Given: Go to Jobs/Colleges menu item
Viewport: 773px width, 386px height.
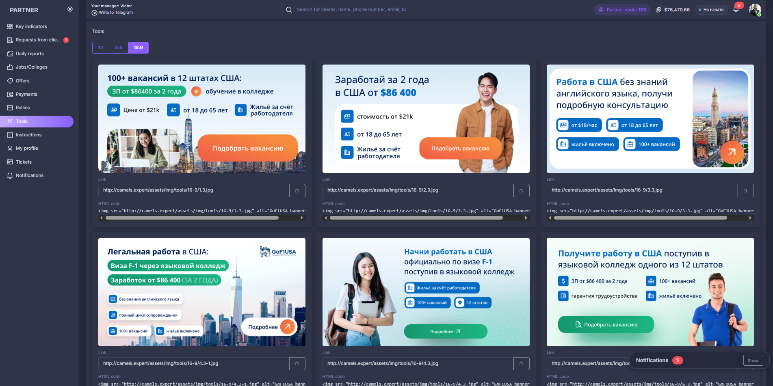Looking at the screenshot, I should coord(31,67).
